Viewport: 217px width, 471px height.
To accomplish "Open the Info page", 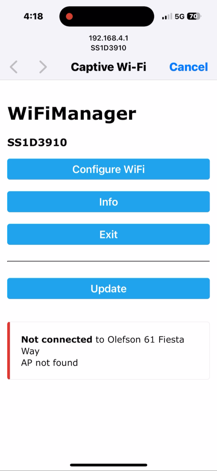I will 108,202.
